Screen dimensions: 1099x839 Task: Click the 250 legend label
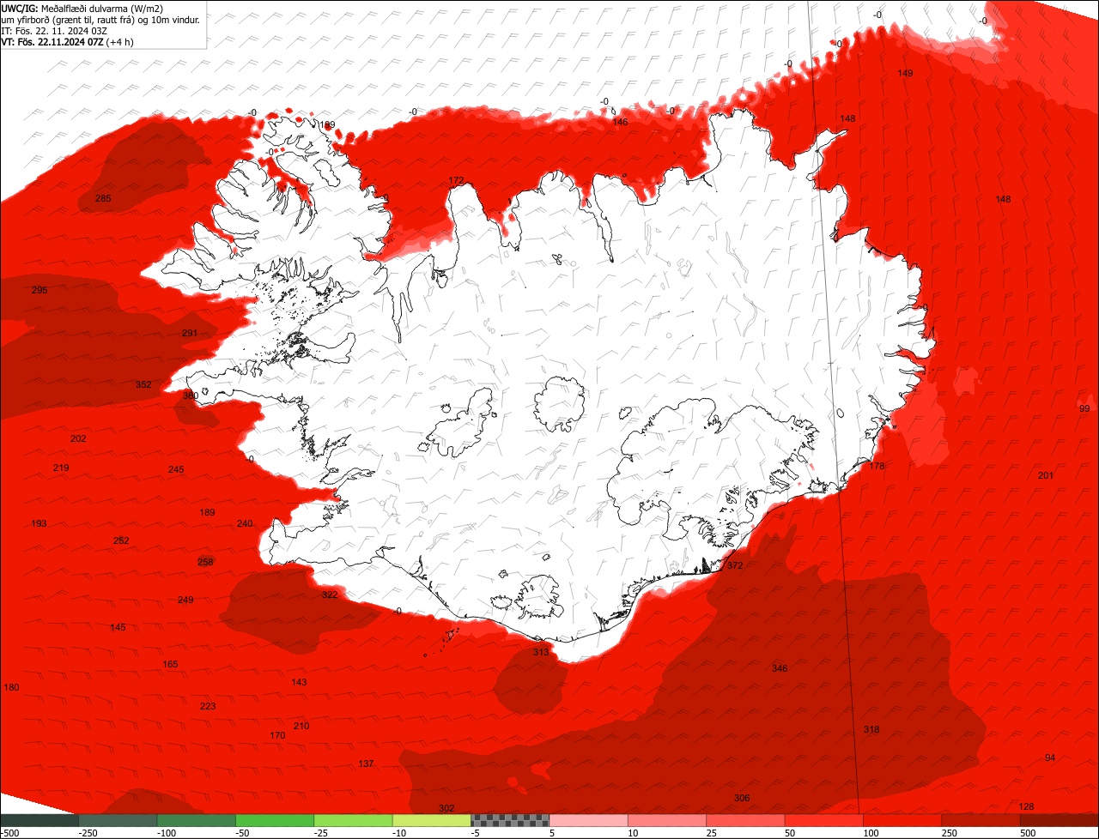(950, 833)
